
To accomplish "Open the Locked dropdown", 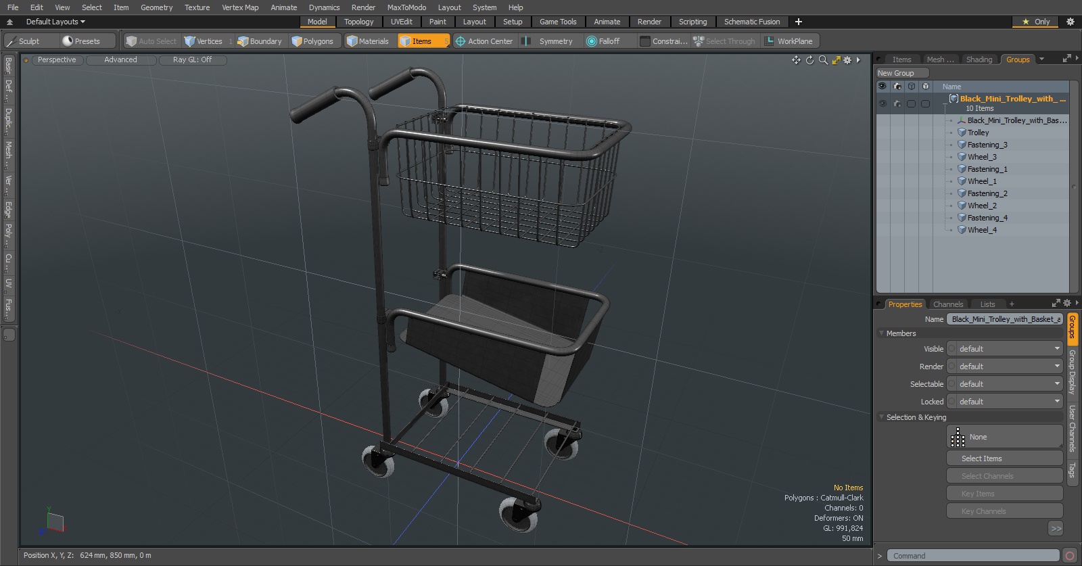I will click(1005, 402).
